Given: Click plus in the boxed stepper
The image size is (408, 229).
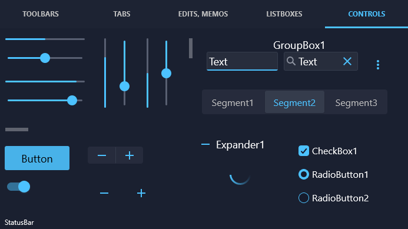Looking at the screenshot, I should coord(130,155).
